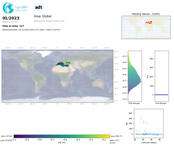Click the Greenland ice sheet on the map
Image resolution: width=174 pixels, height=145 pixels.
coord(45,53)
